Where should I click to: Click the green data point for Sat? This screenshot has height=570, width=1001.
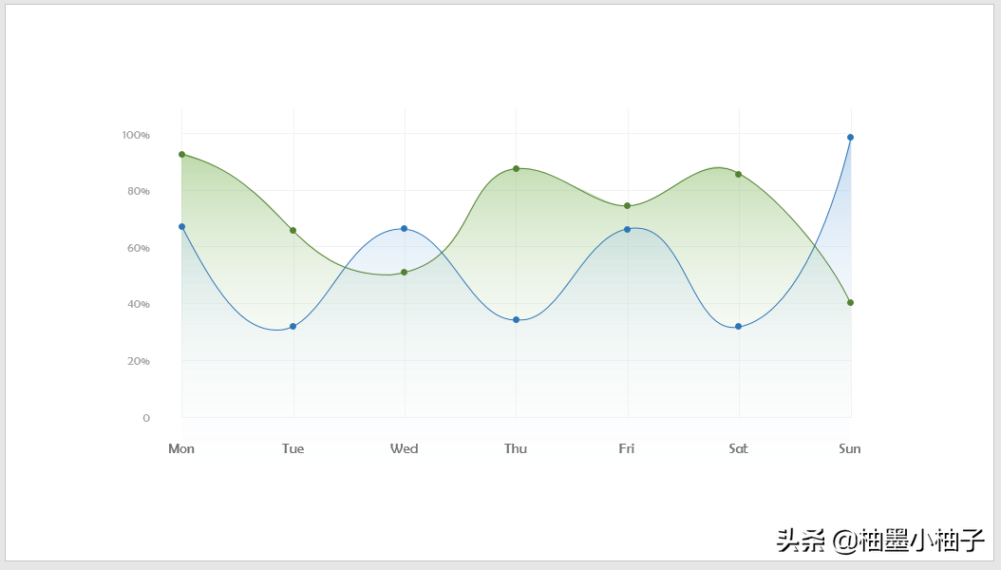click(x=738, y=174)
